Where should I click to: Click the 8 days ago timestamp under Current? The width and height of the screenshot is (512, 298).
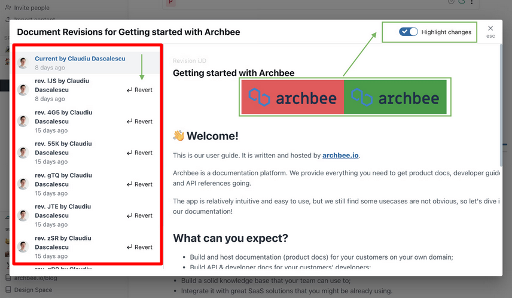[50, 68]
